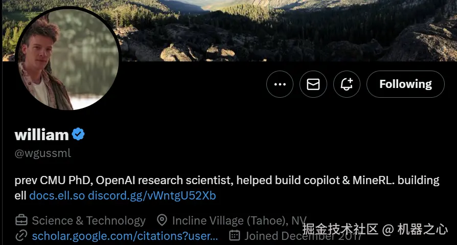Viewport: 457px width, 245px height.
Task: Click the chain link icon
Action: point(21,235)
